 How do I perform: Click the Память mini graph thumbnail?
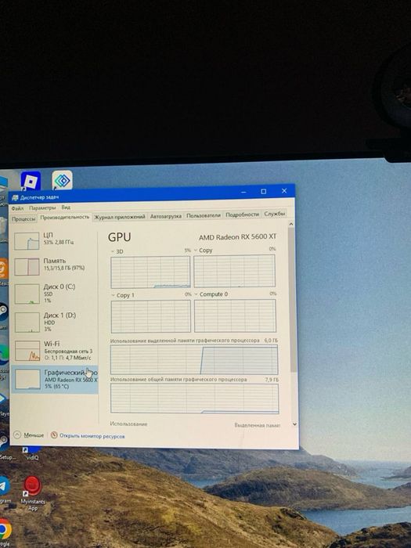pos(27,267)
